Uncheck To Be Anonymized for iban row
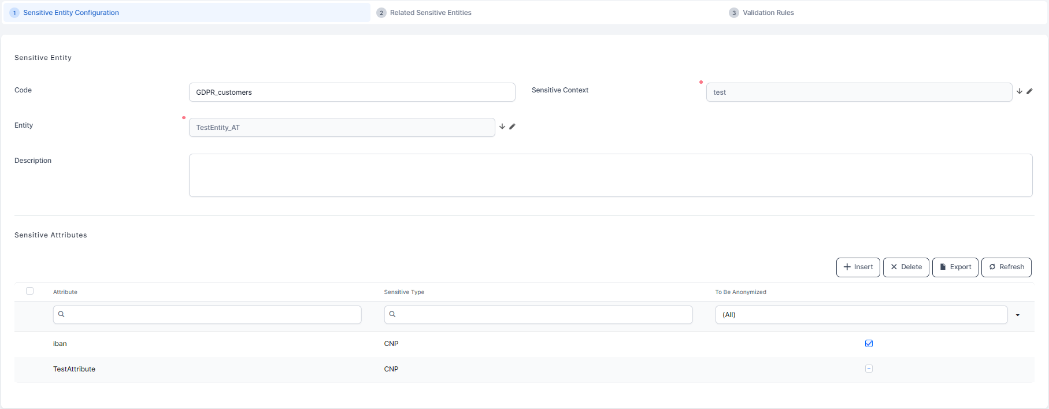Image resolution: width=1049 pixels, height=409 pixels. pyautogui.click(x=869, y=344)
